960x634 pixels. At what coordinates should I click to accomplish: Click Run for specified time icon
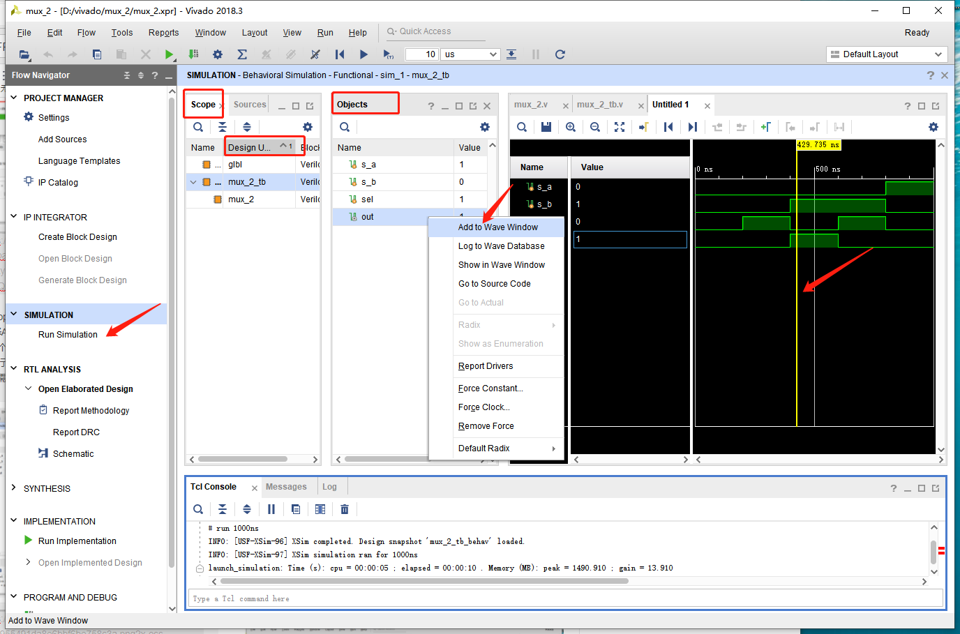388,54
